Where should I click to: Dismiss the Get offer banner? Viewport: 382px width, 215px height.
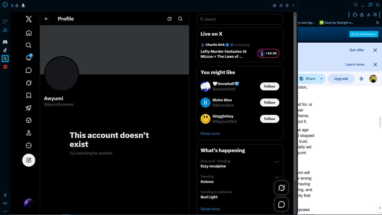coord(375,50)
